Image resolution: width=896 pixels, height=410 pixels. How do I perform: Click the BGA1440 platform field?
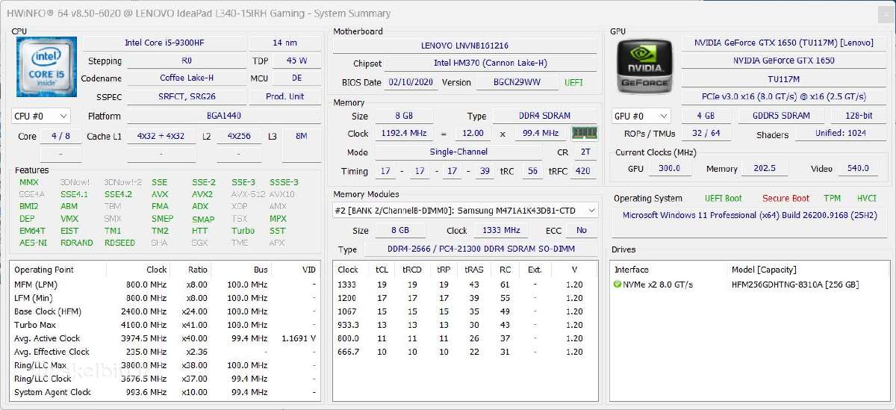tap(224, 117)
